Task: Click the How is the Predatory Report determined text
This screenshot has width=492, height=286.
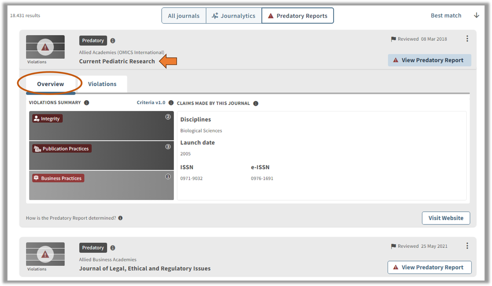Action: [71, 218]
